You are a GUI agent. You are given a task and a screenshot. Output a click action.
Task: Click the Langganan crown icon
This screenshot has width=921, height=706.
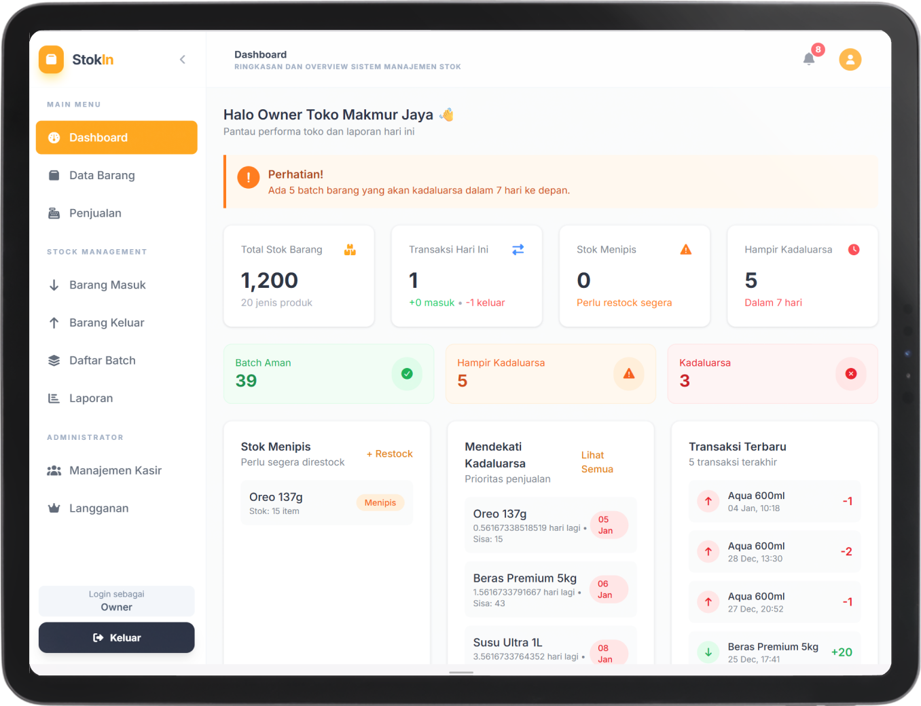click(54, 508)
